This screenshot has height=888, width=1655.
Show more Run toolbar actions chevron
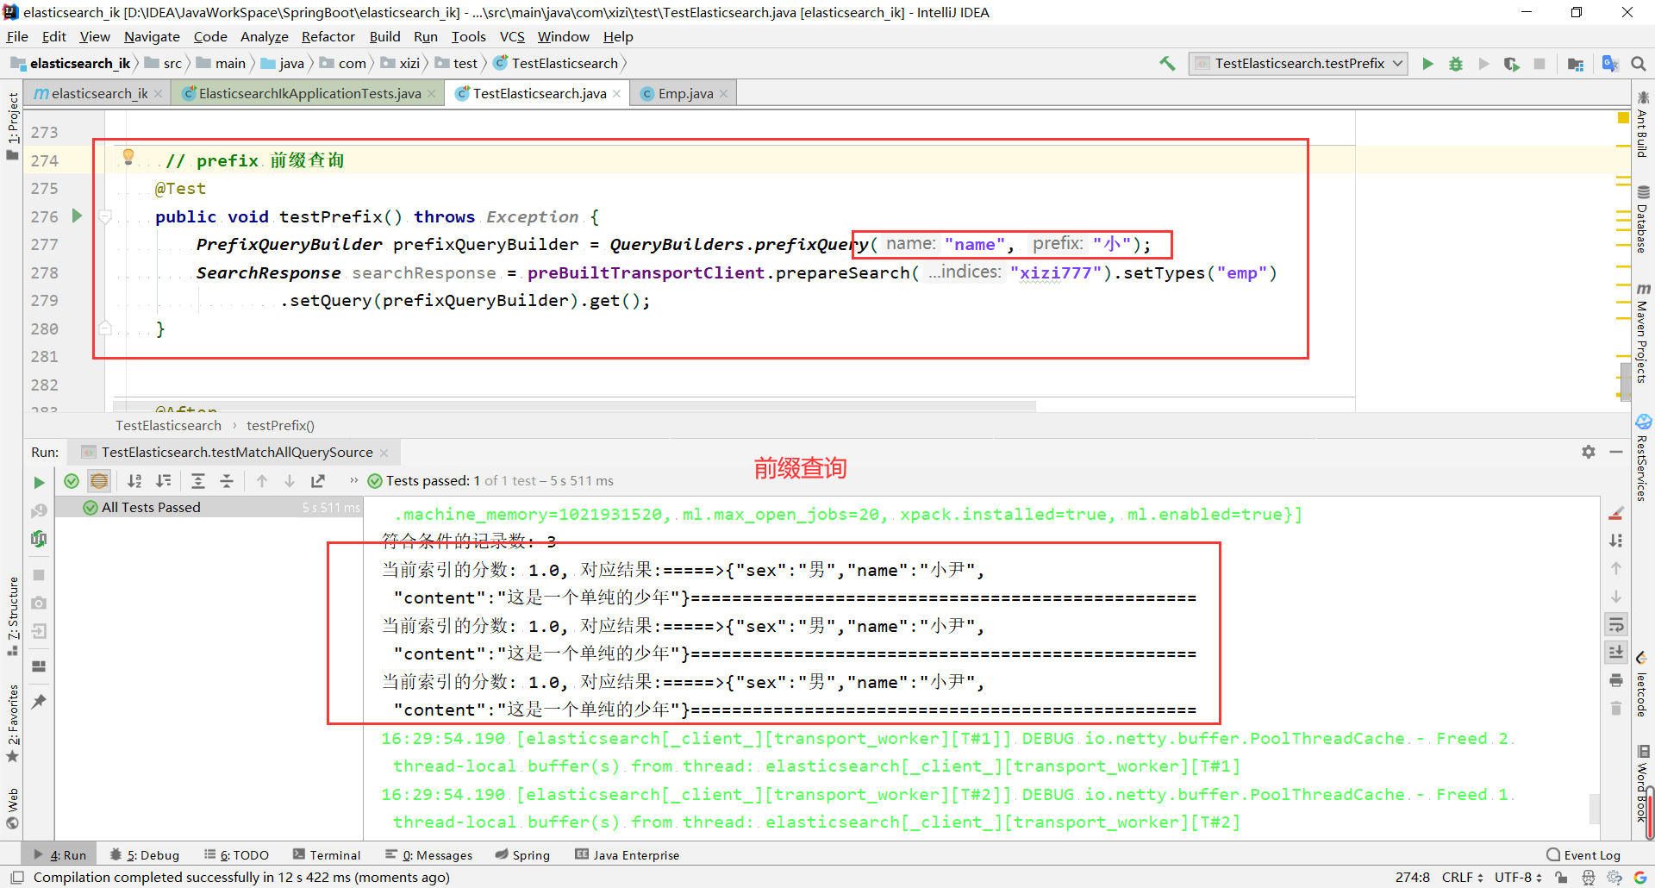click(x=353, y=480)
